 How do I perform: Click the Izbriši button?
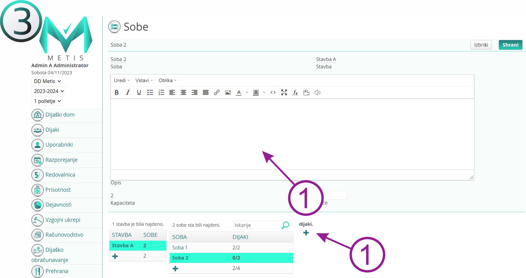[x=481, y=45]
